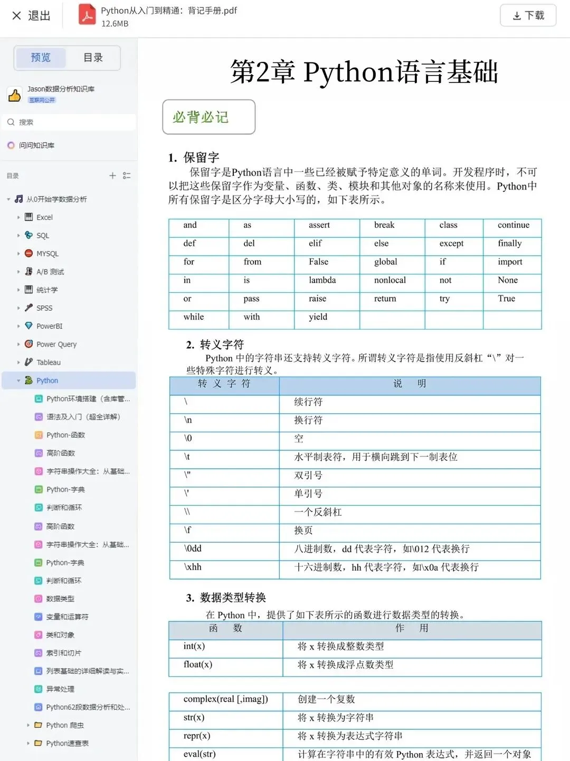Click the document icon of 类和对象
This screenshot has width=570, height=761.
coord(38,635)
